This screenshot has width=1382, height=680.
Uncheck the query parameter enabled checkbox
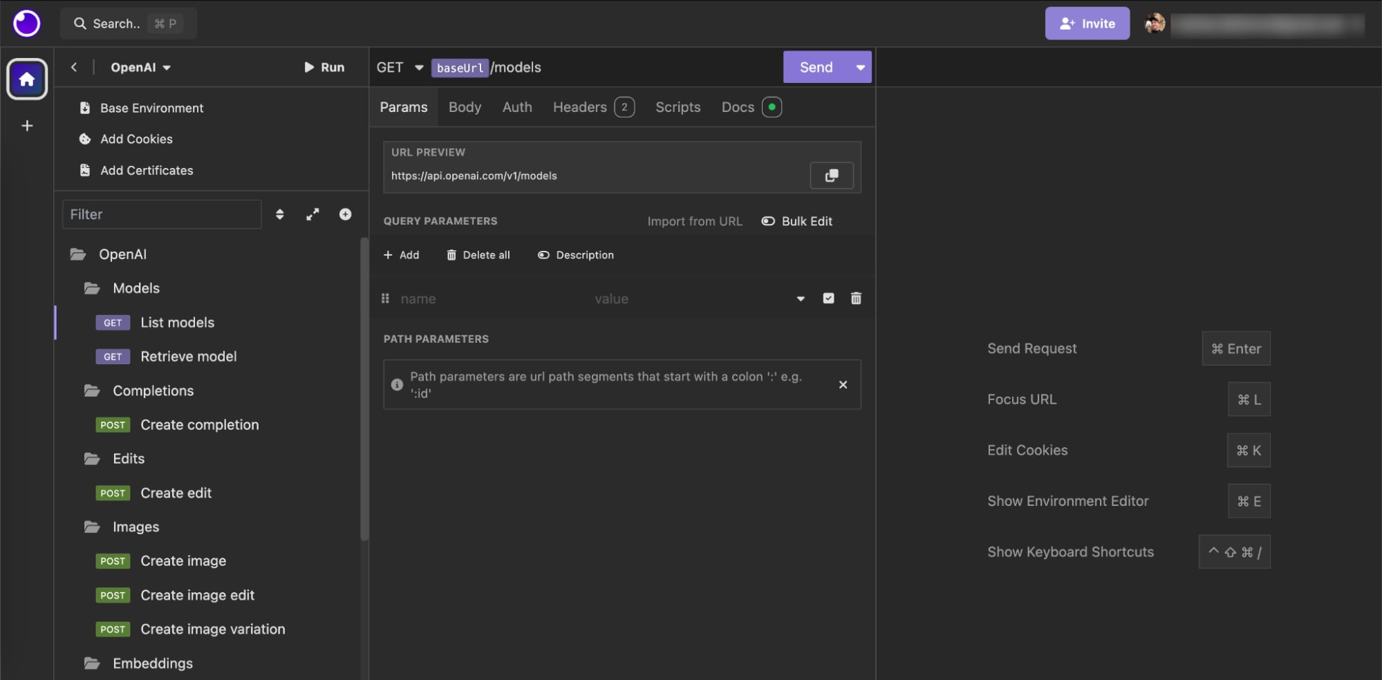coord(828,299)
